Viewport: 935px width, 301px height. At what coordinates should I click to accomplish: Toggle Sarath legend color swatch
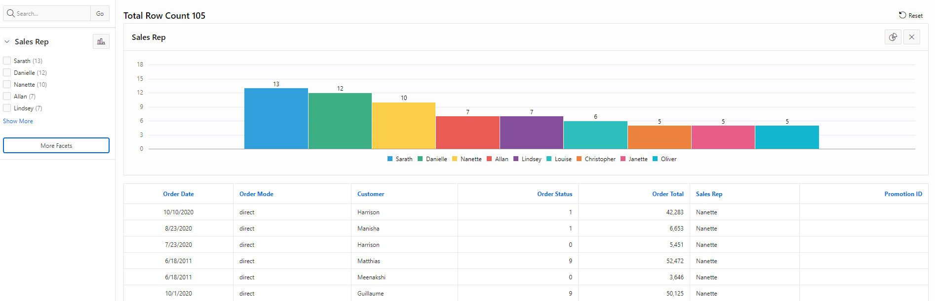click(390, 159)
